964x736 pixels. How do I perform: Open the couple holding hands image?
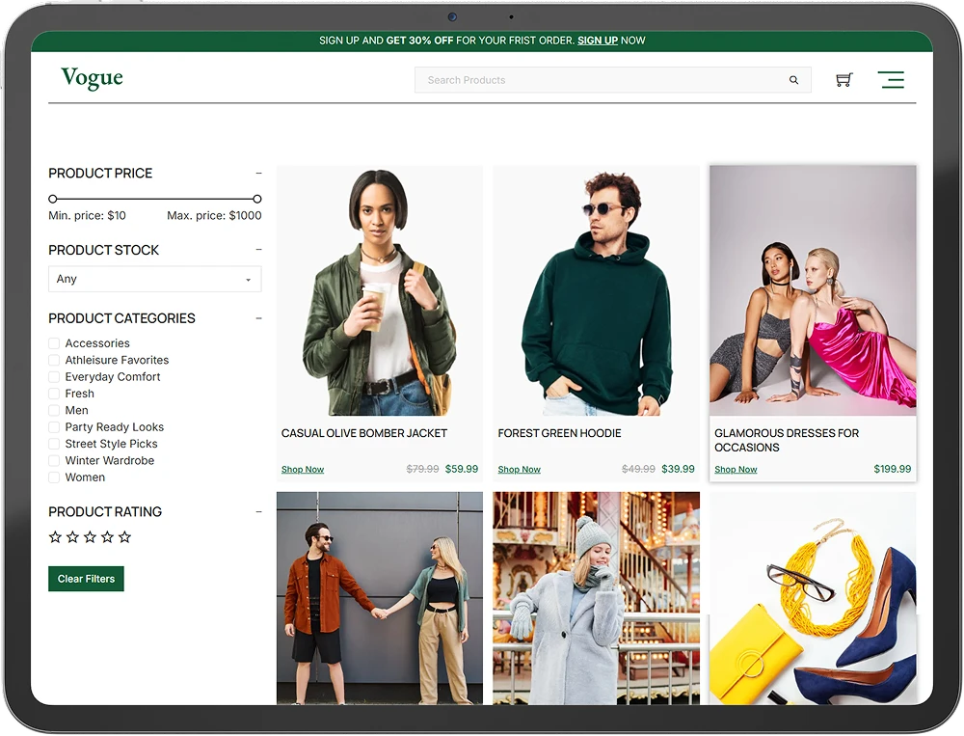tap(379, 598)
